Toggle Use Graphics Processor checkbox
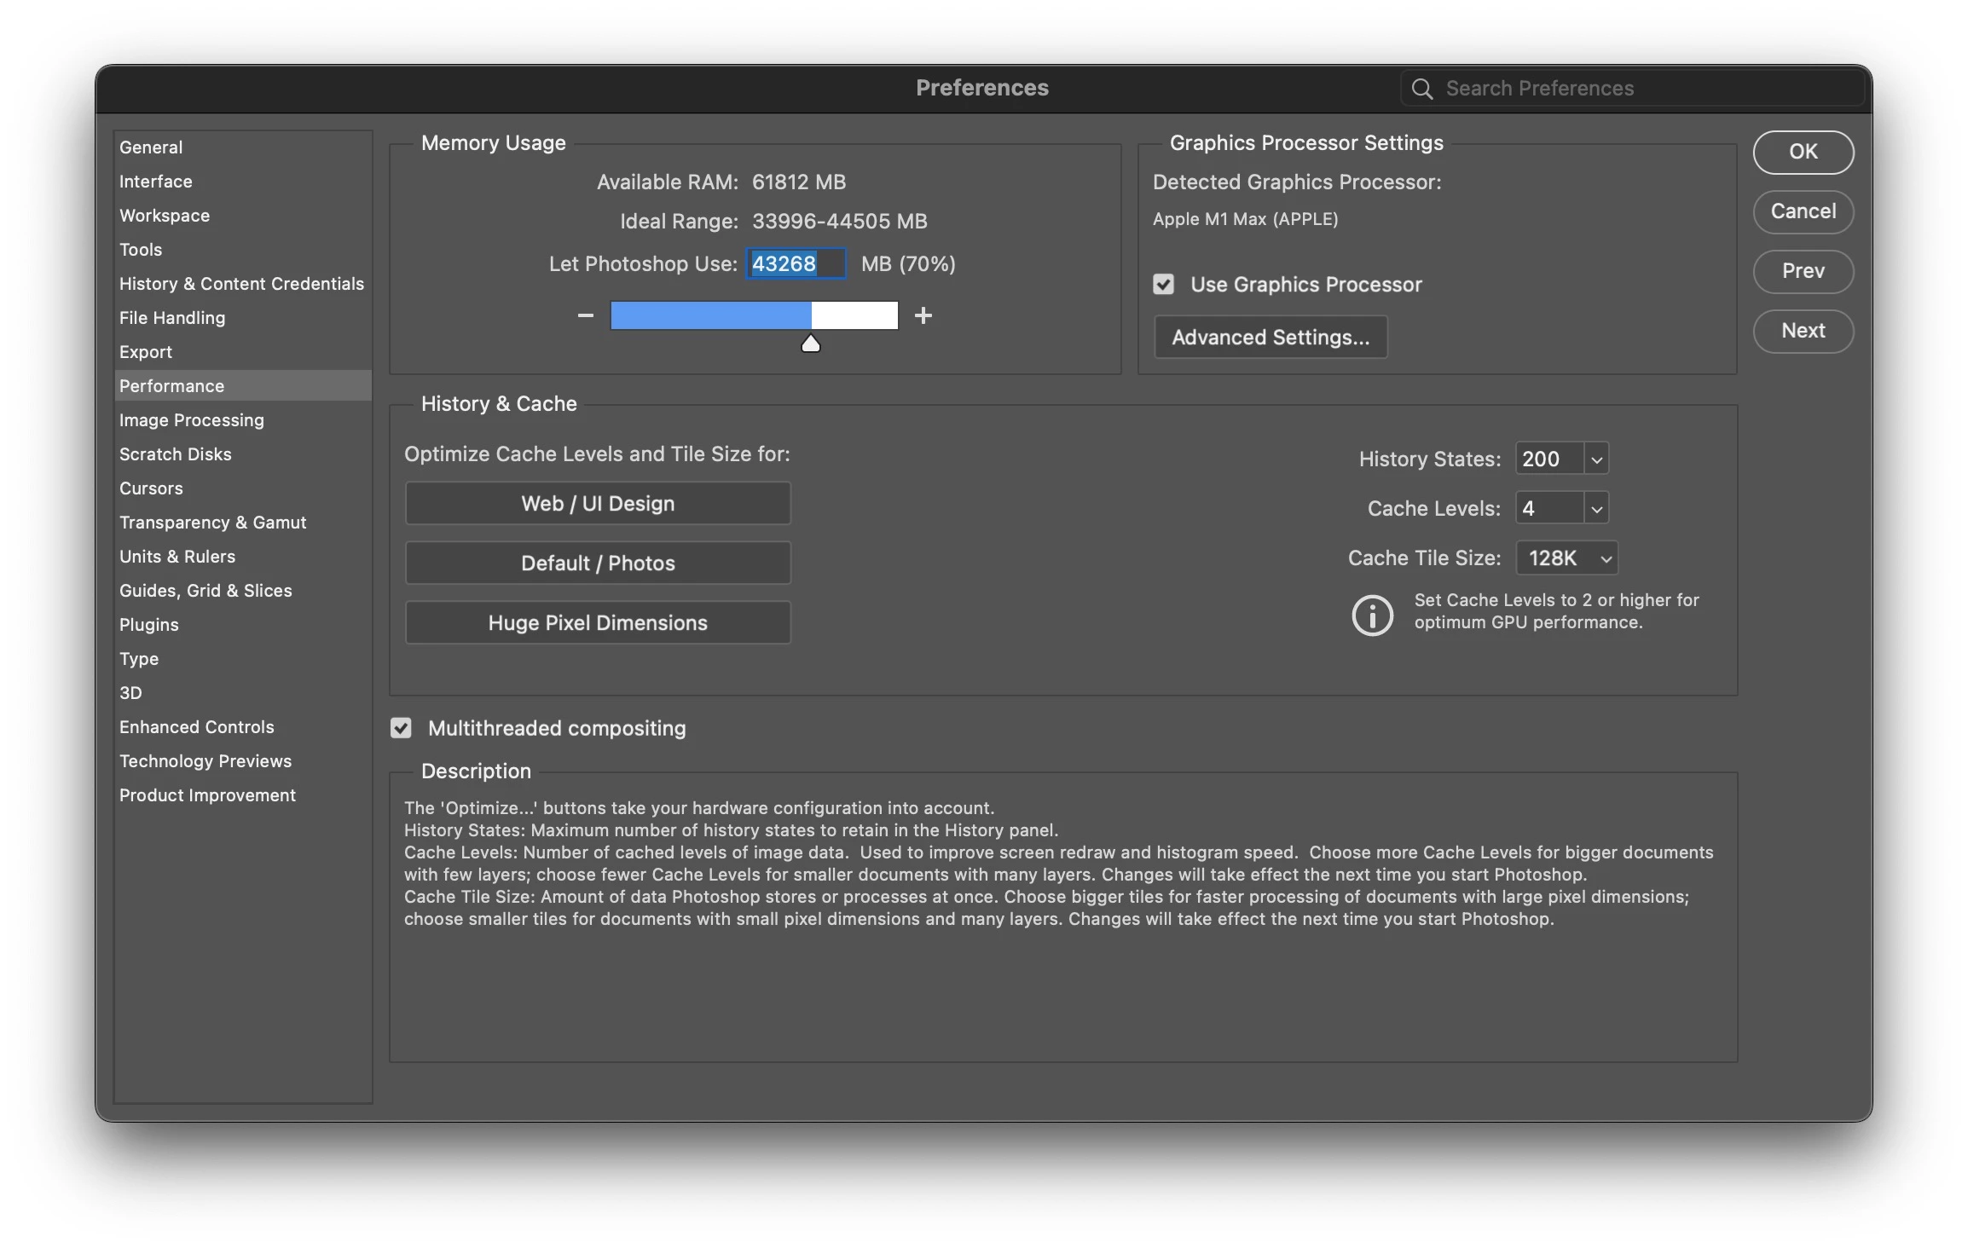 click(1164, 284)
